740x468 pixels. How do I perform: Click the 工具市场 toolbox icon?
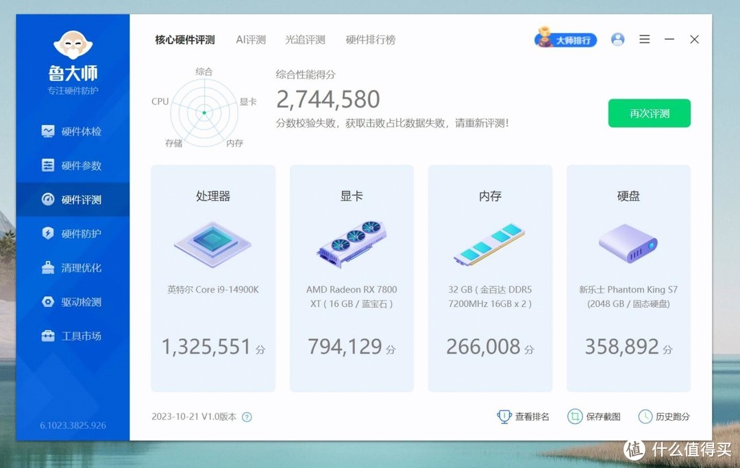tap(48, 336)
